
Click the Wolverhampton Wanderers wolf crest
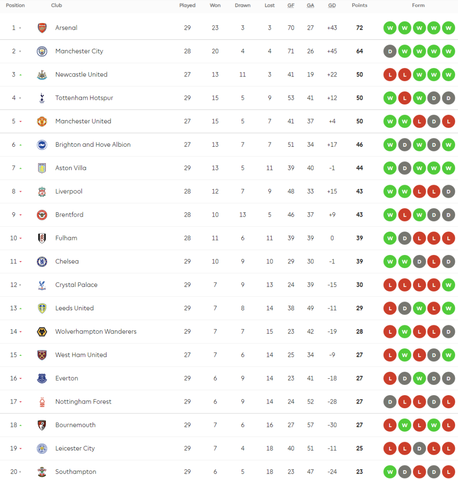coord(42,332)
